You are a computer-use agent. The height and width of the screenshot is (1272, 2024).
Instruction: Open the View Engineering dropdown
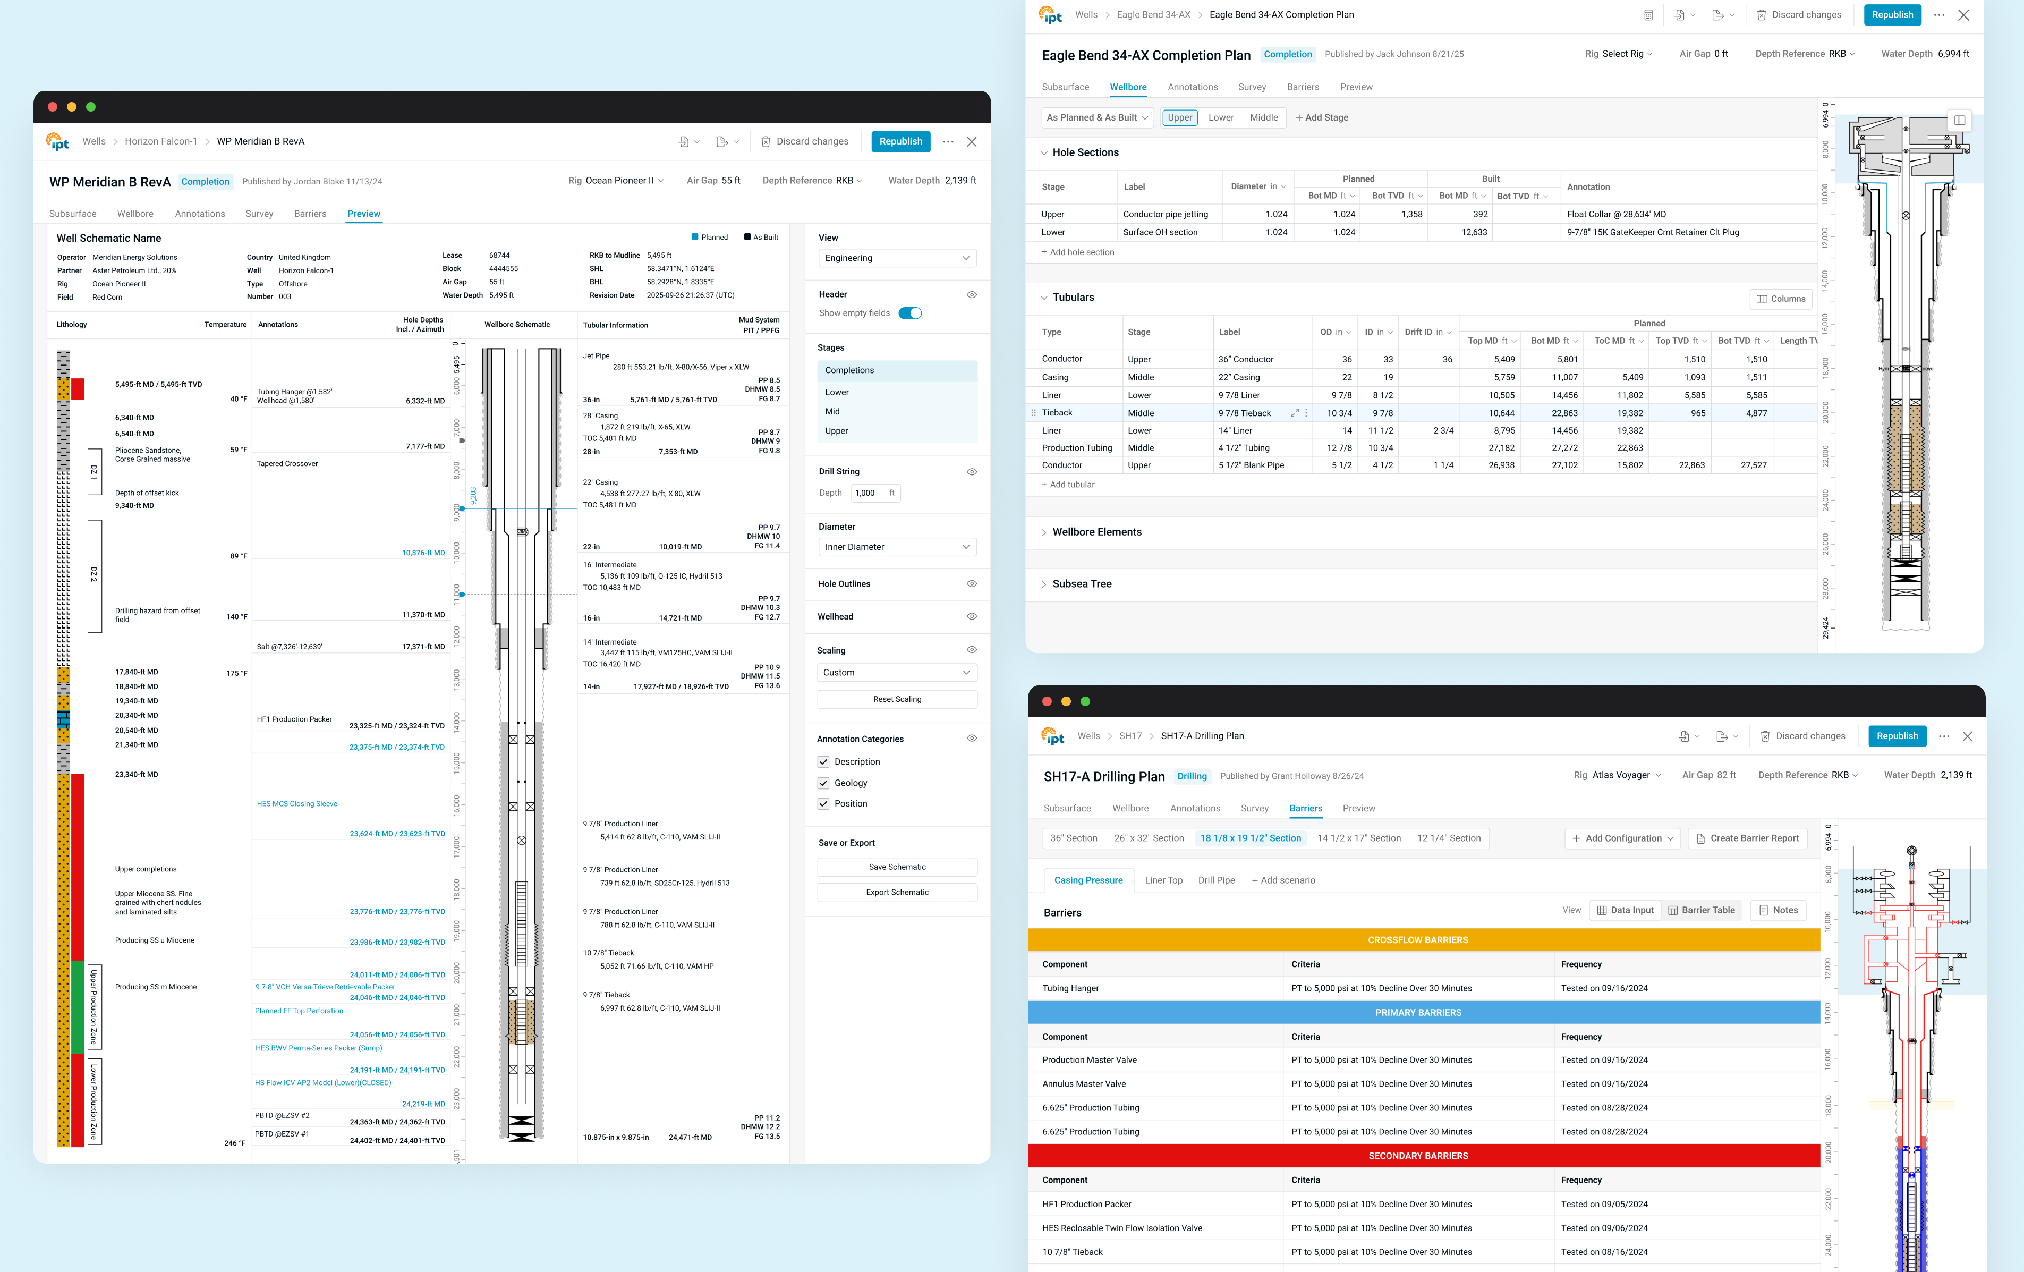[x=896, y=258]
